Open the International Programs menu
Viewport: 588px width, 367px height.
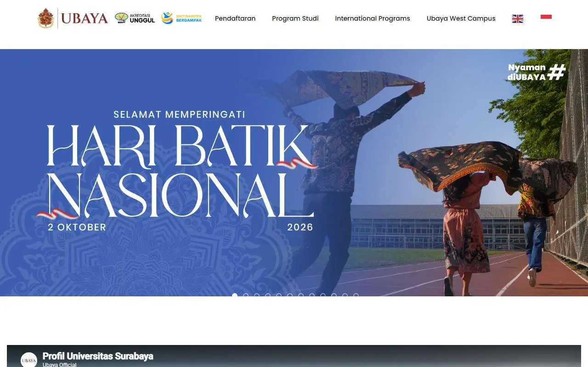(x=373, y=18)
